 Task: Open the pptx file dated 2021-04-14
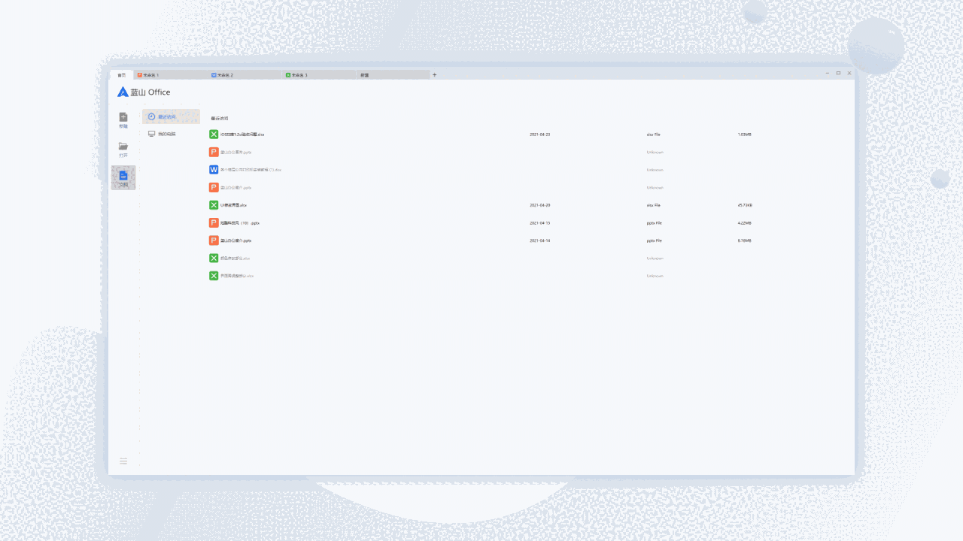click(235, 240)
